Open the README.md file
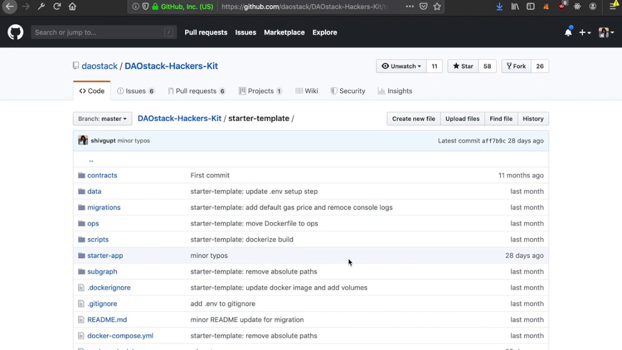This screenshot has height=350, width=622. [x=107, y=319]
